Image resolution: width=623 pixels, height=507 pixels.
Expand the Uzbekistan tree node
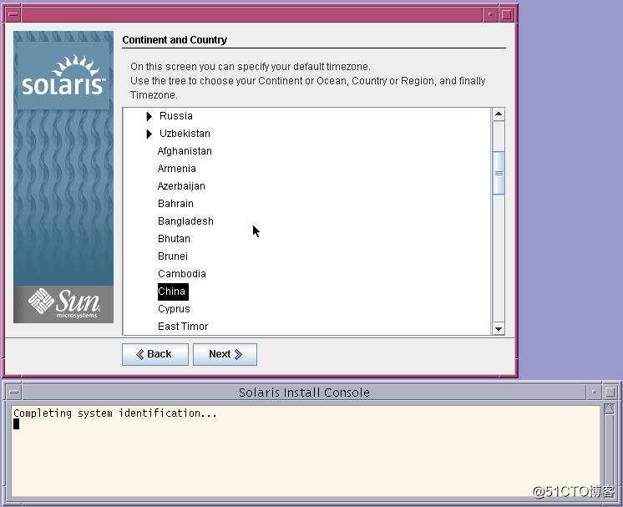coord(149,134)
